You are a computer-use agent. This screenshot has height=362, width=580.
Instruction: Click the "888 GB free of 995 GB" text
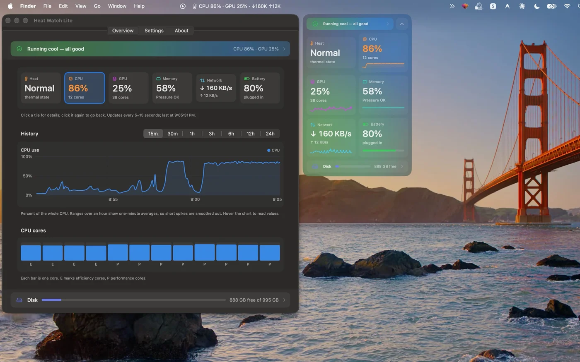click(x=254, y=300)
